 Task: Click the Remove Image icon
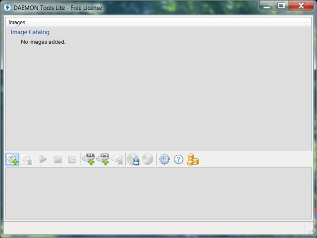coord(26,159)
